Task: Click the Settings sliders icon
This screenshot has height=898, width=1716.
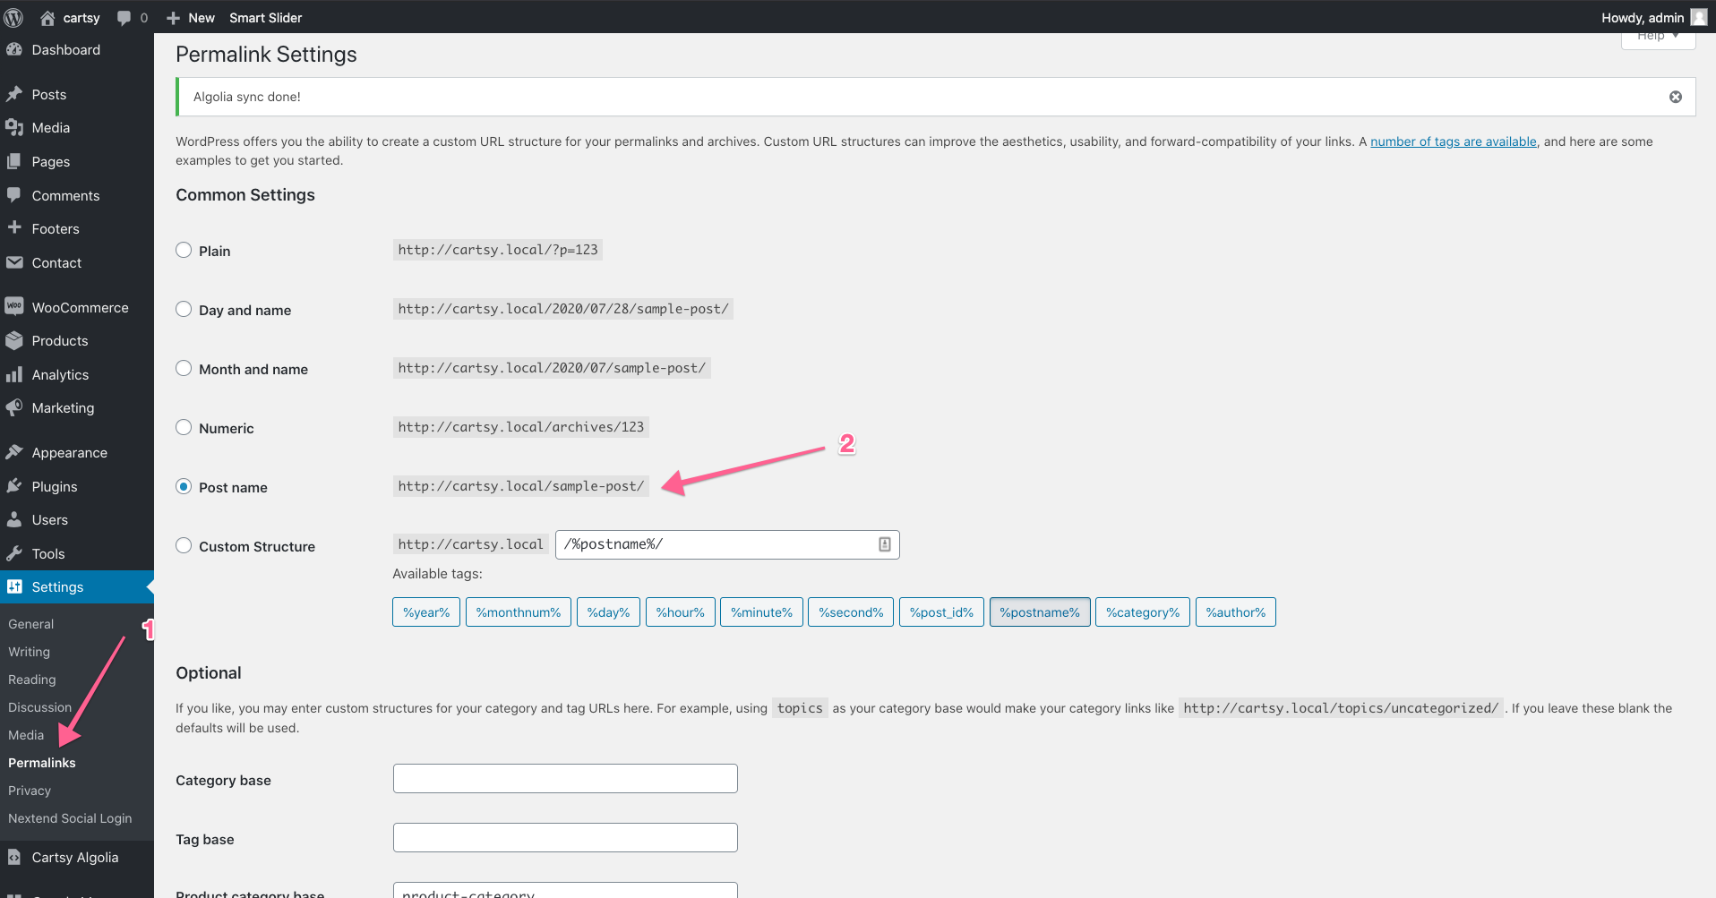Action: coord(14,586)
